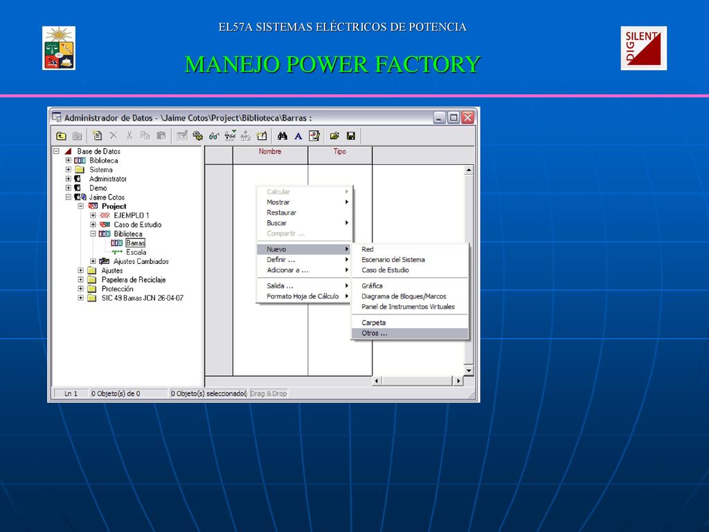Click the books icon beside Barras

pyautogui.click(x=116, y=243)
